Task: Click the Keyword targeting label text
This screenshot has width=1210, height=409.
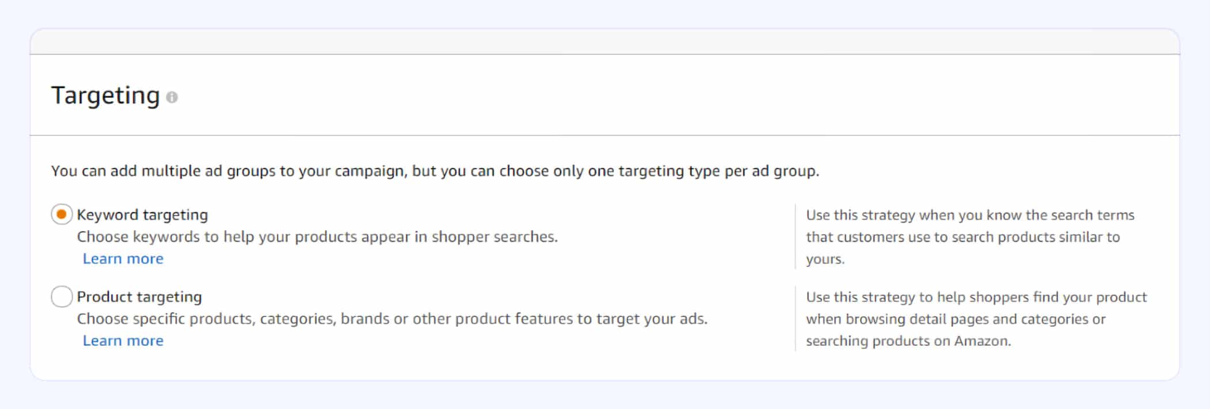Action: tap(142, 215)
